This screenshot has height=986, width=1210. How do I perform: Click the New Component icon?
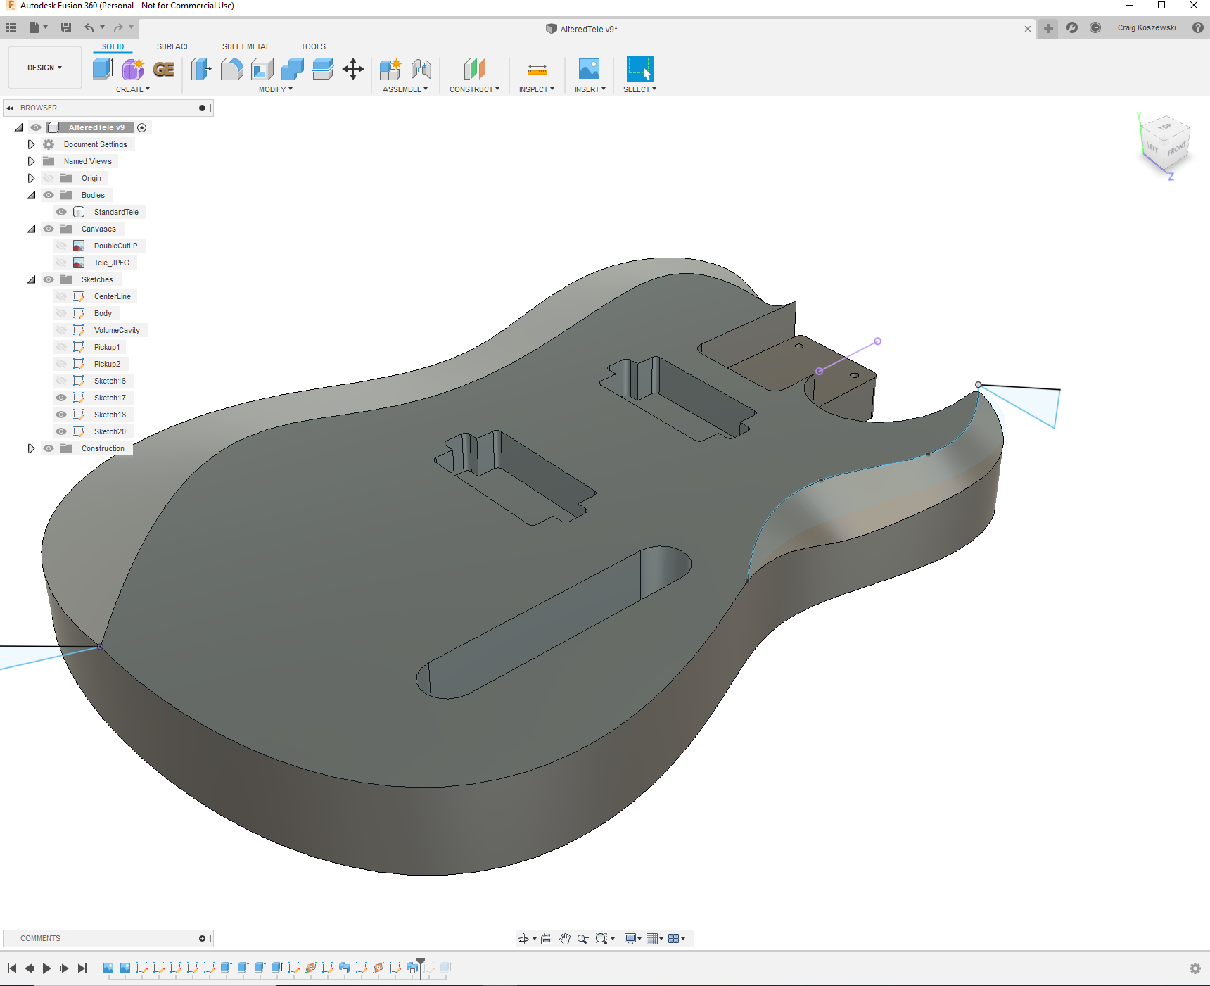point(390,69)
